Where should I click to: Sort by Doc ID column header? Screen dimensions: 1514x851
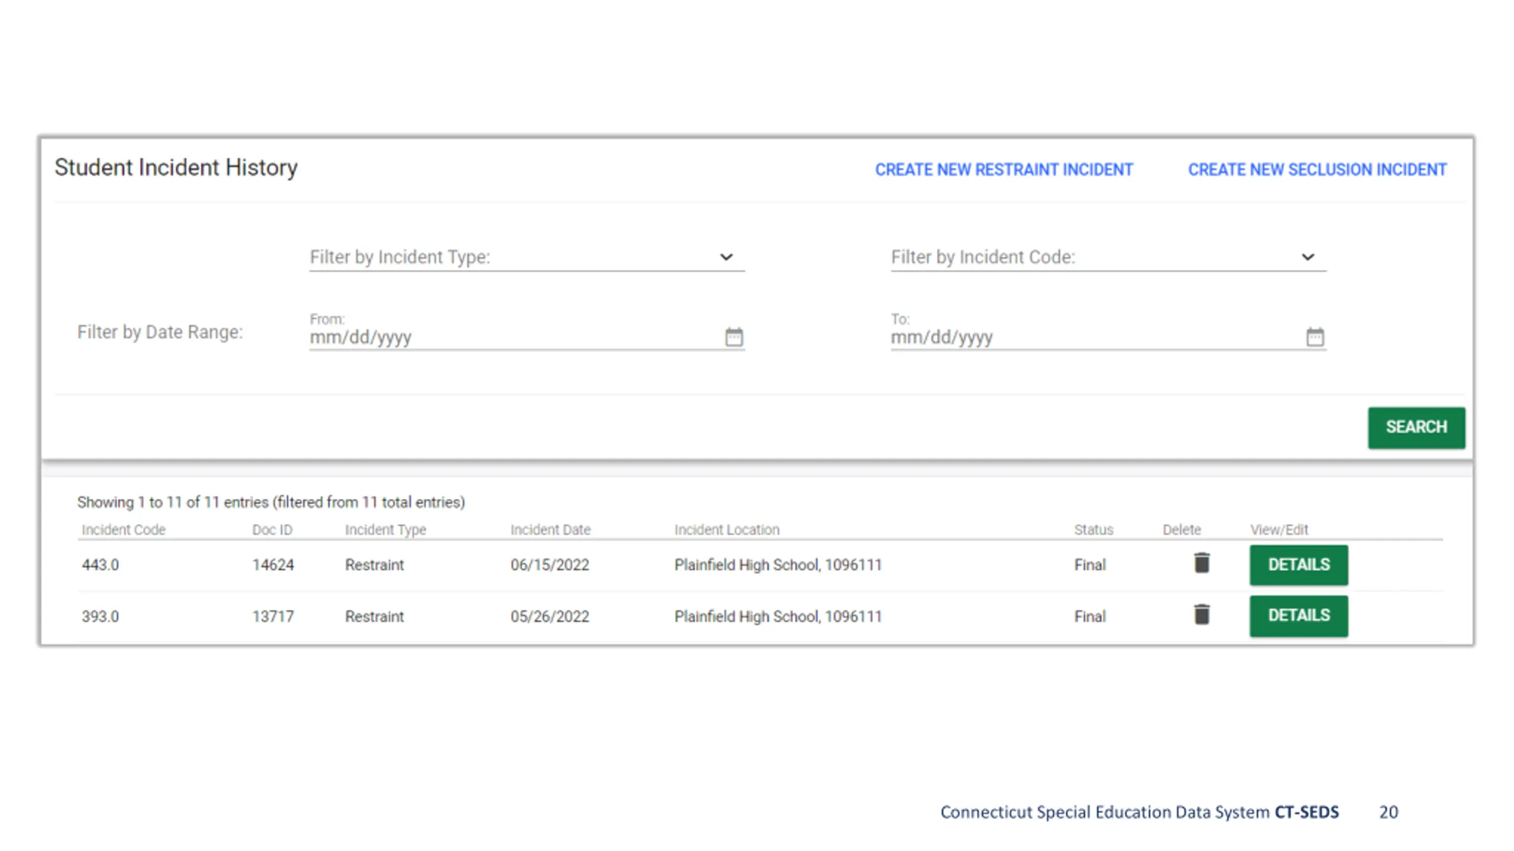pos(272,530)
